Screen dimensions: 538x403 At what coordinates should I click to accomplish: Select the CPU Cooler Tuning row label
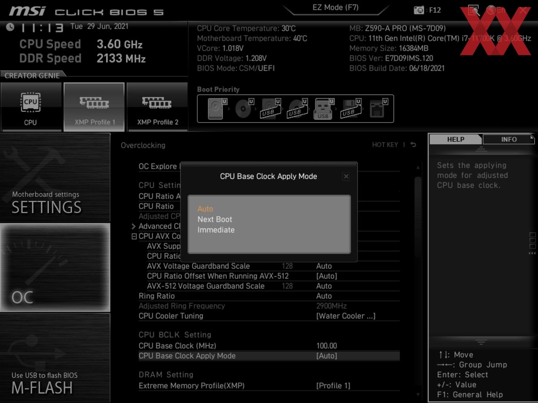[x=171, y=316]
